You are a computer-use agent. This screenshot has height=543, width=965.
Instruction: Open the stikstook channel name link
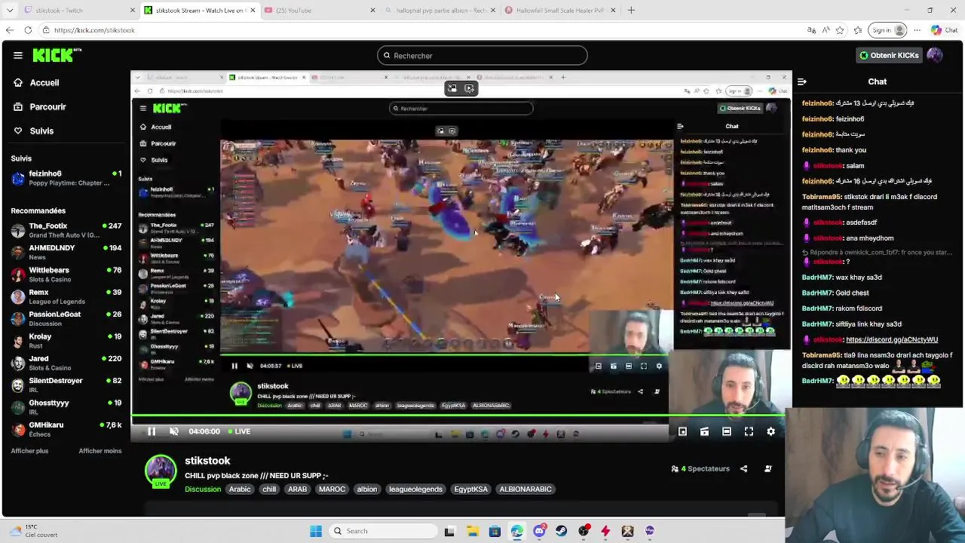pyautogui.click(x=207, y=461)
